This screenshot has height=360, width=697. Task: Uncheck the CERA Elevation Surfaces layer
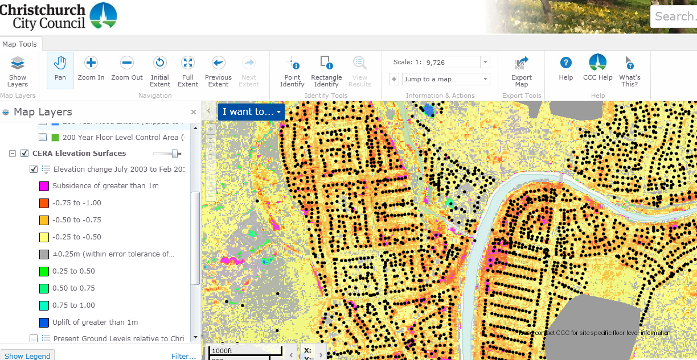pyautogui.click(x=24, y=153)
